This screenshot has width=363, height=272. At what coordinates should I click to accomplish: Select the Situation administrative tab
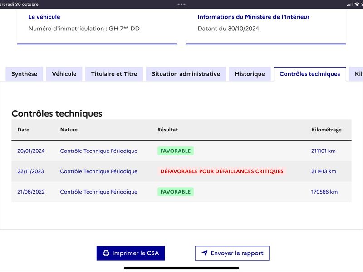[x=186, y=74]
